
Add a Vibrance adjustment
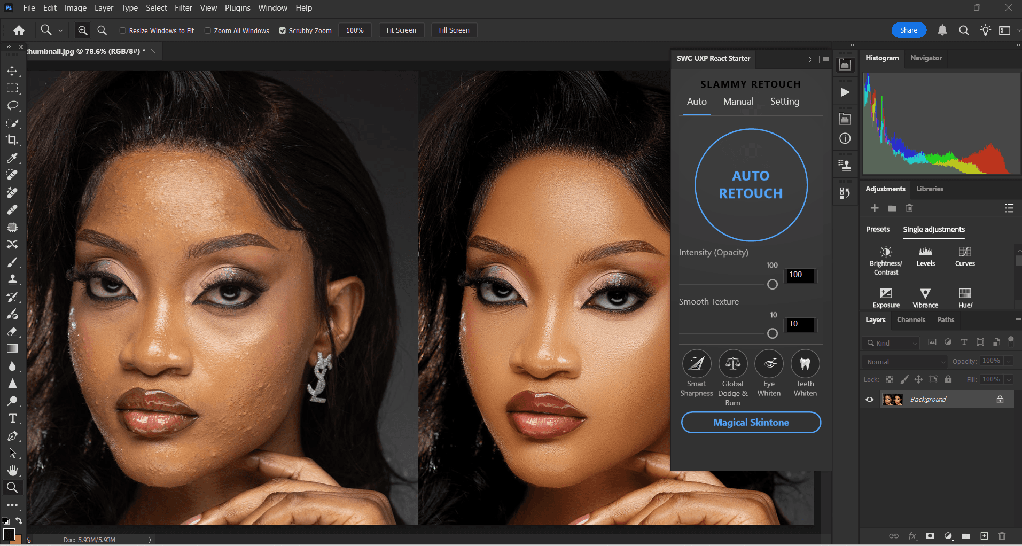click(925, 298)
